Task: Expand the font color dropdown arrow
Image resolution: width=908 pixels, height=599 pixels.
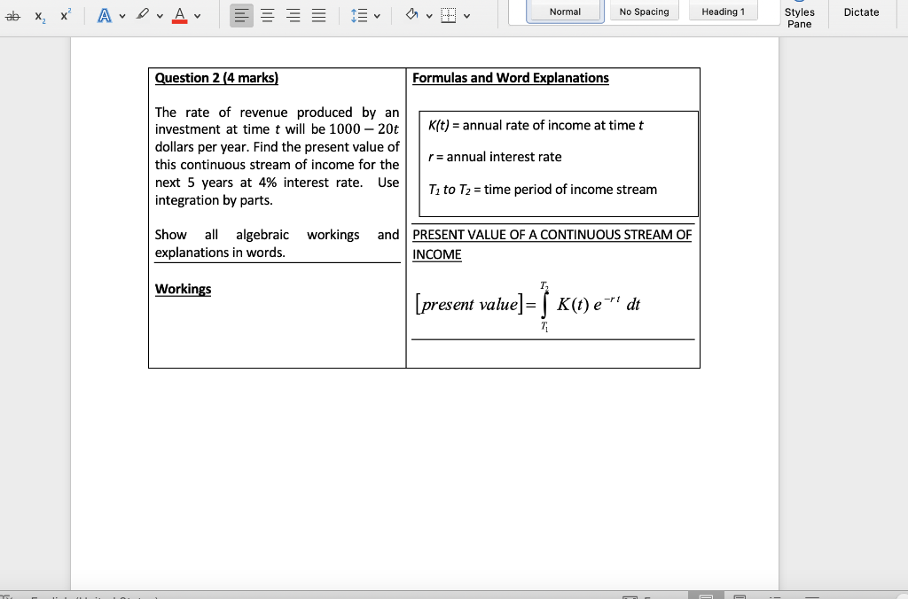Action: pyautogui.click(x=198, y=16)
